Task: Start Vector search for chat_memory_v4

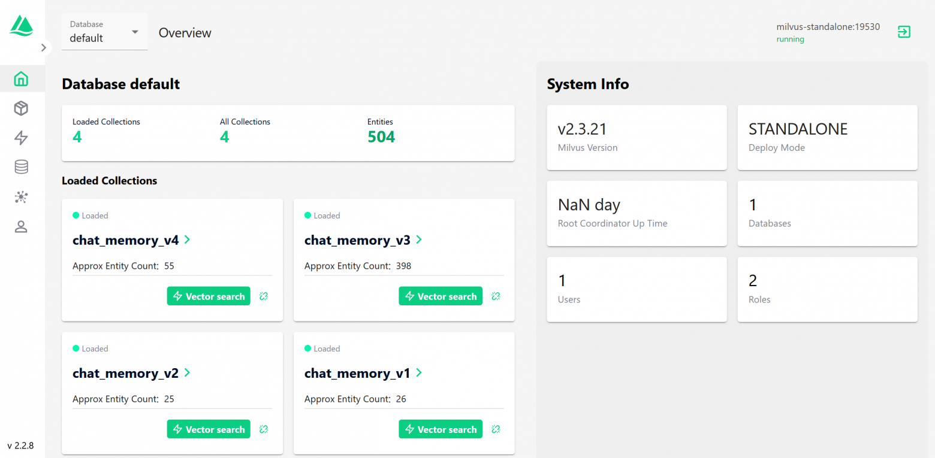Action: 209,296
